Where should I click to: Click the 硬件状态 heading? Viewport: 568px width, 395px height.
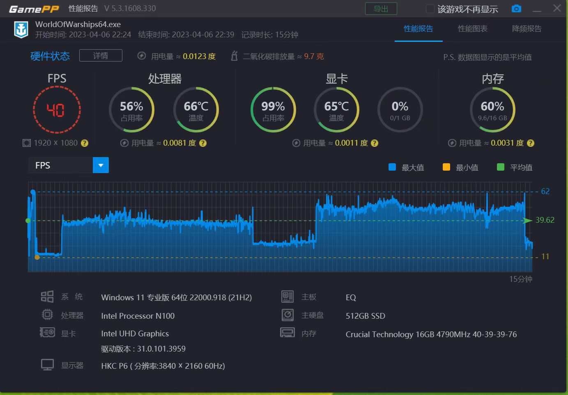click(50, 56)
